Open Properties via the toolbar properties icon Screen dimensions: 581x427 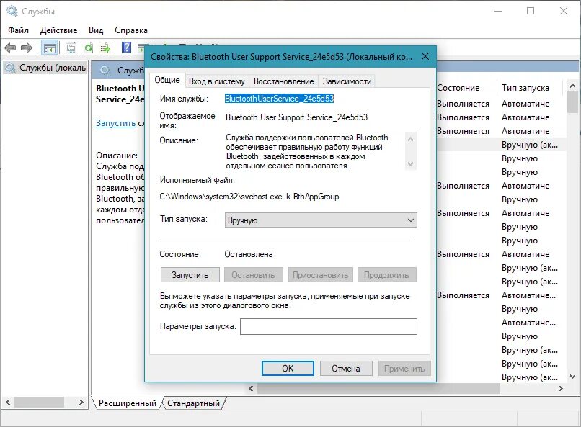[71, 48]
